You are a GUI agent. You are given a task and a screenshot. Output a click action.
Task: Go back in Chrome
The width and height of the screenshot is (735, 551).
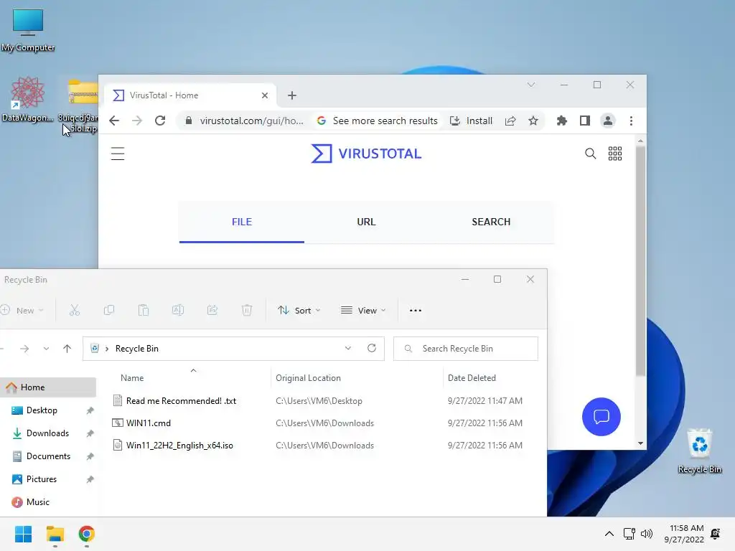(114, 121)
